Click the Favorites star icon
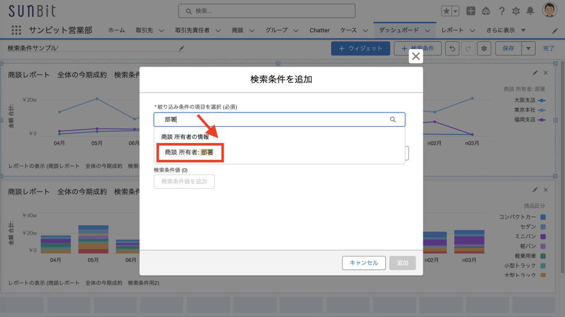 446,11
